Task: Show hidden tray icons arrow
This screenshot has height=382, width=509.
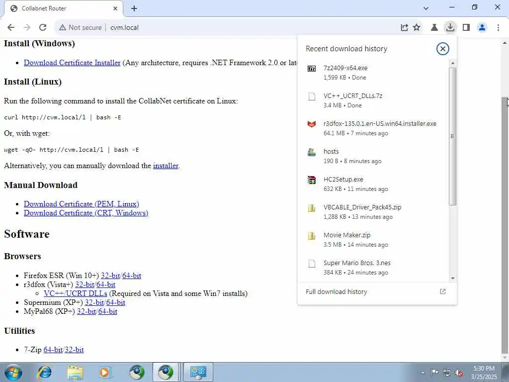Action: click(x=423, y=373)
